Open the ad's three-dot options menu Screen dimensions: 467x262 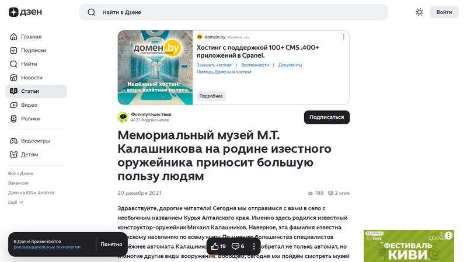click(343, 37)
